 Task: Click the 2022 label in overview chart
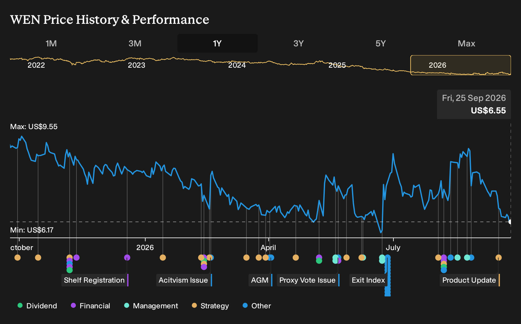pos(36,65)
